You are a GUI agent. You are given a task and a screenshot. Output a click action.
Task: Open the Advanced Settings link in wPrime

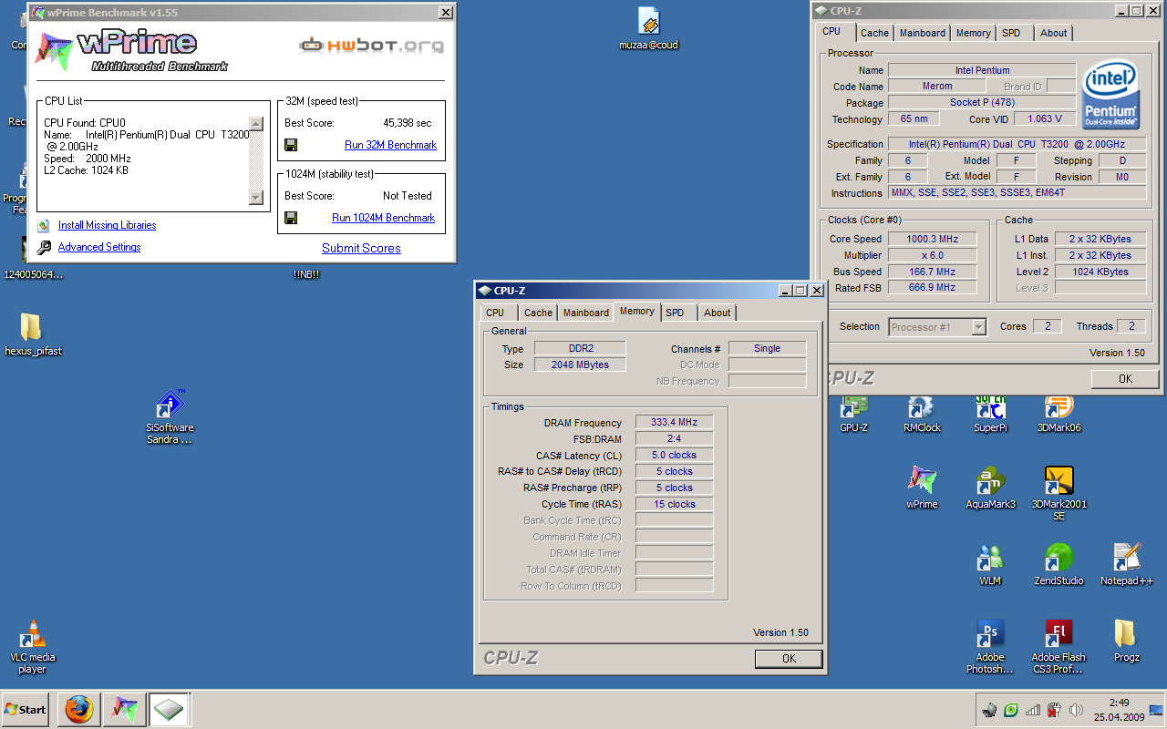point(99,247)
